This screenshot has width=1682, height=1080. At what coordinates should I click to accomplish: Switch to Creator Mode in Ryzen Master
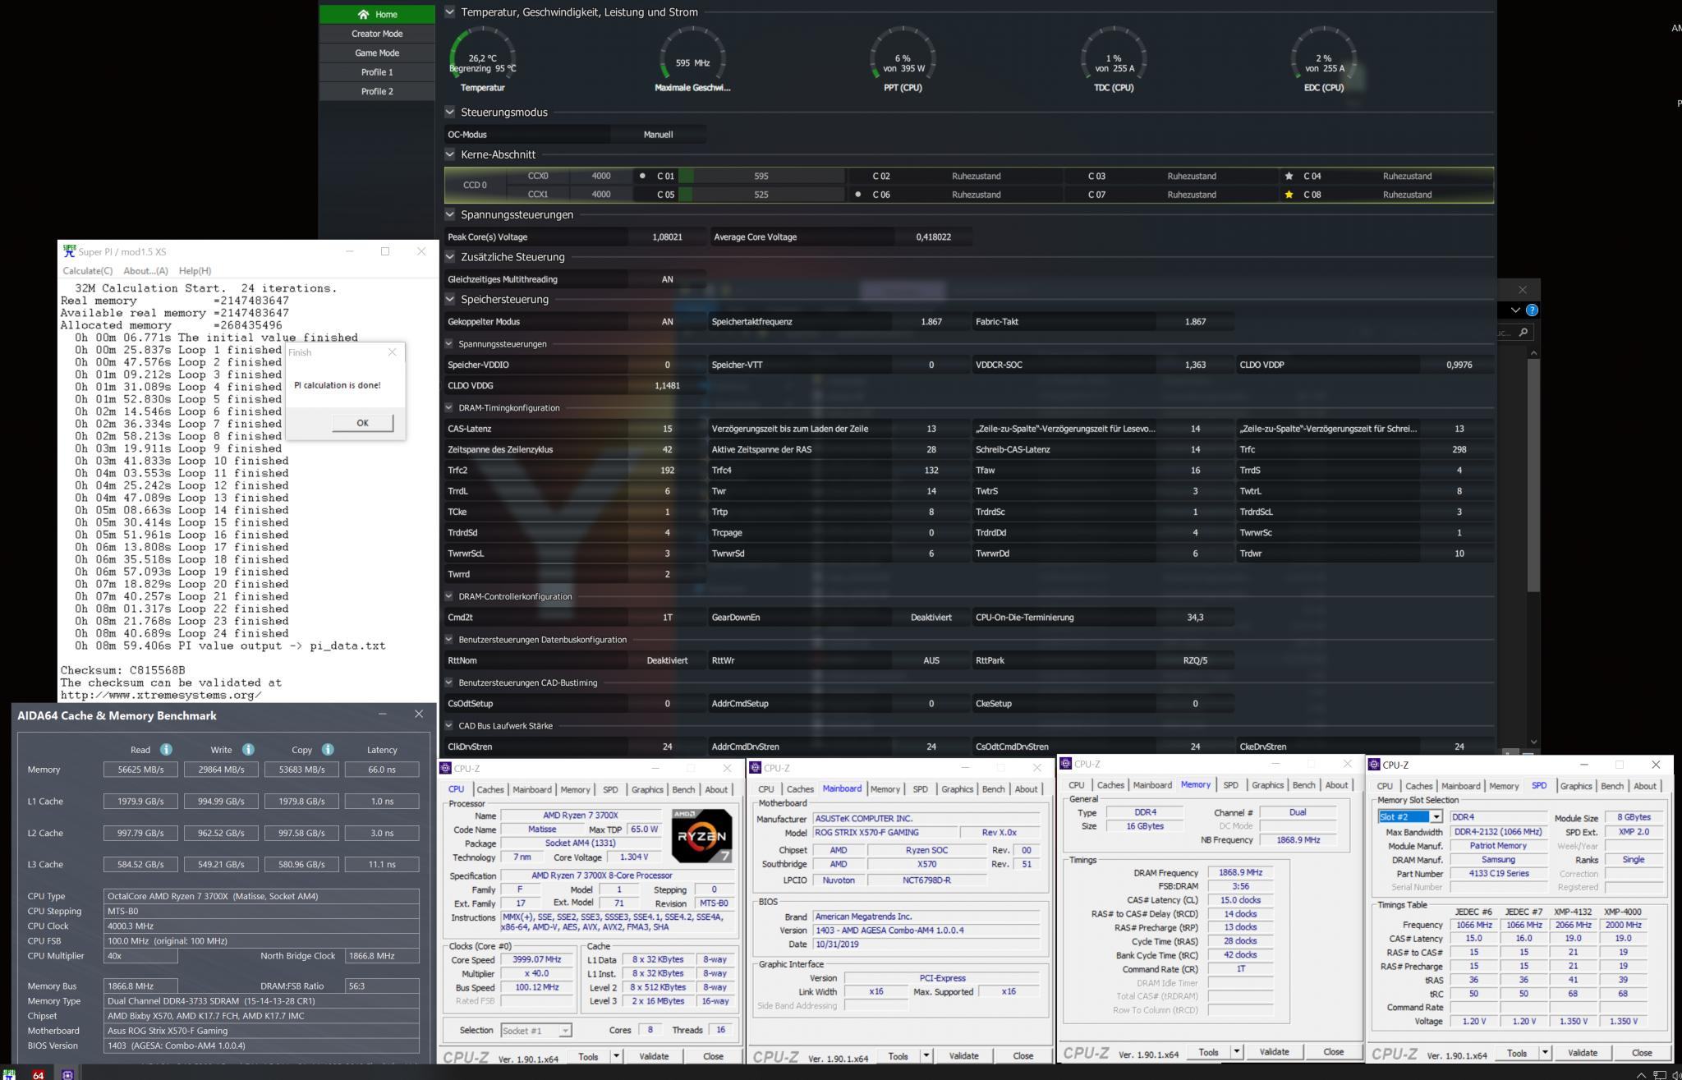coord(377,34)
